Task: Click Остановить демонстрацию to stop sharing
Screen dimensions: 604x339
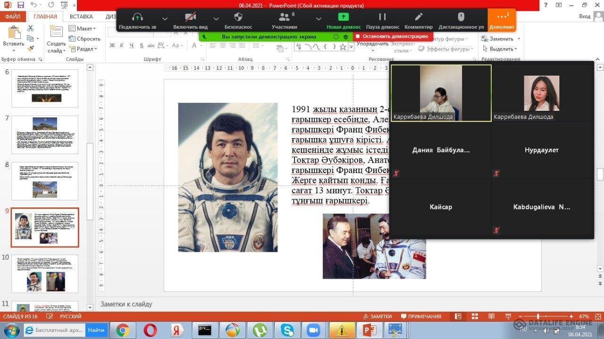Action: click(x=393, y=36)
